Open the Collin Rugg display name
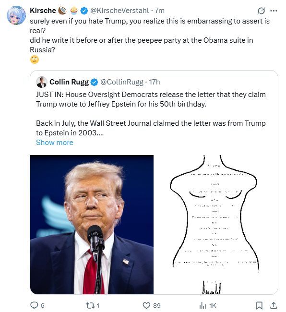 pos(69,82)
